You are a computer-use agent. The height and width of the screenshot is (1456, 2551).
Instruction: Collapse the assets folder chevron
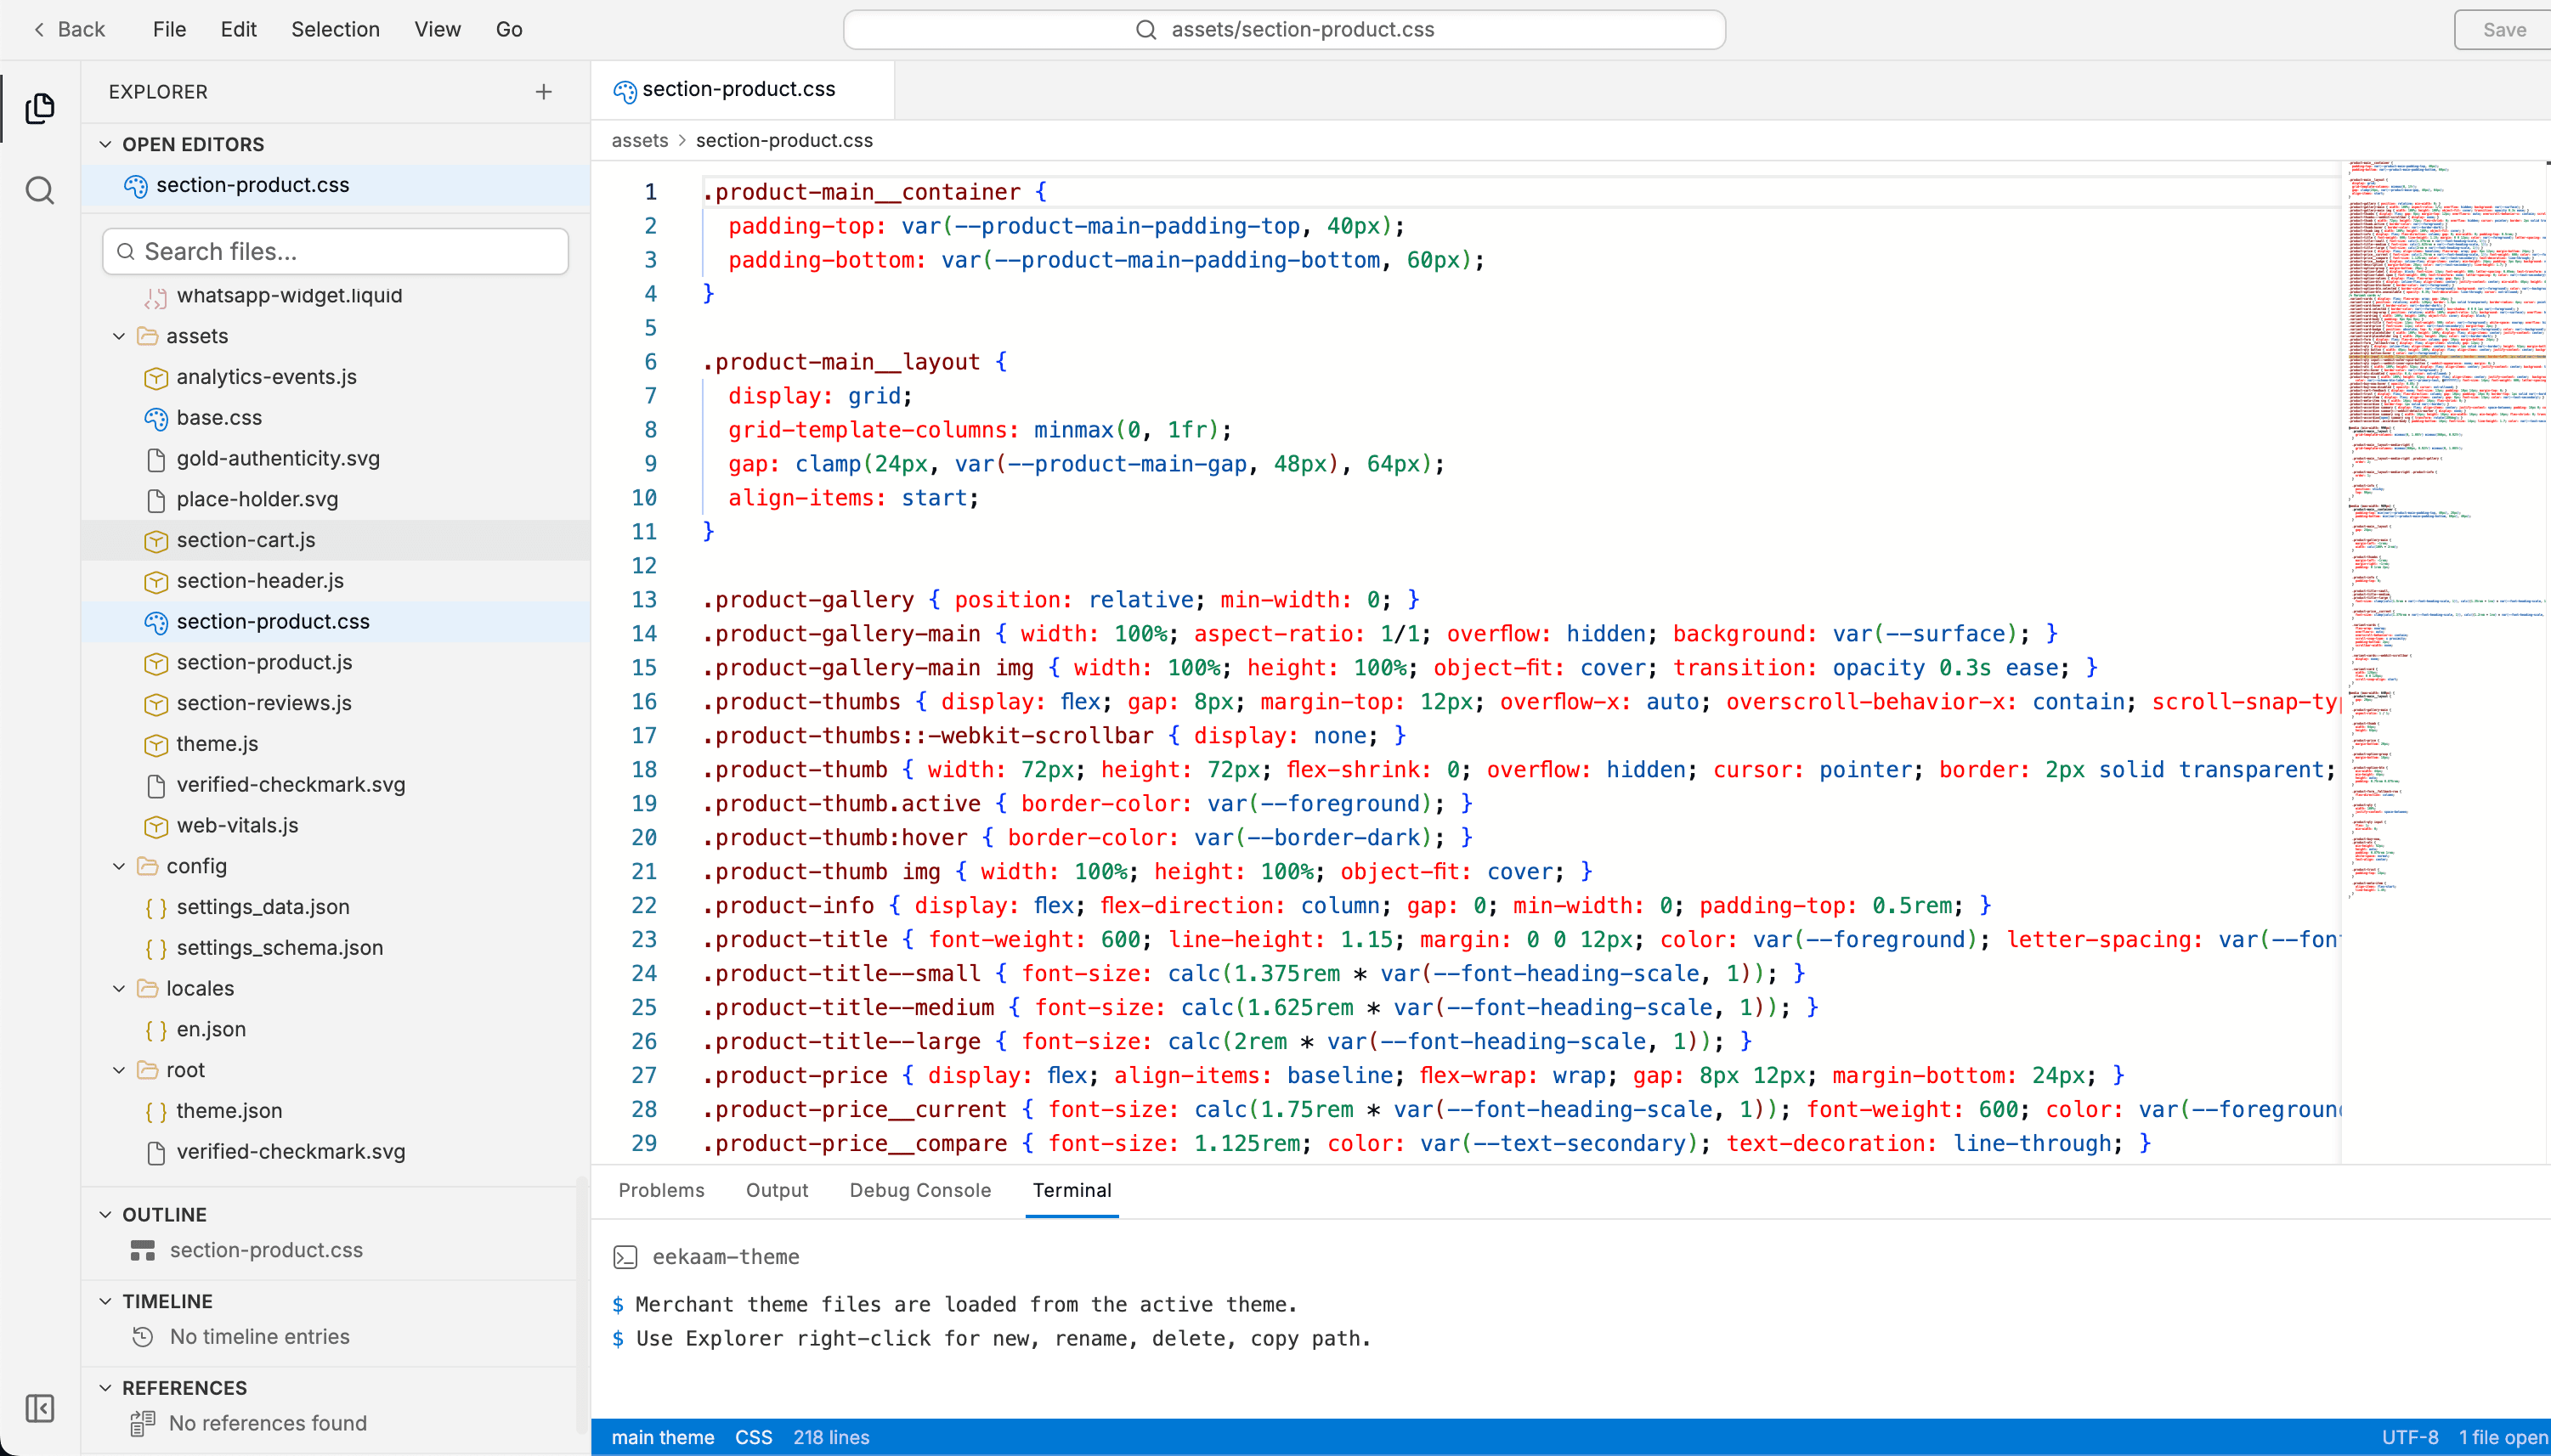pyautogui.click(x=119, y=336)
